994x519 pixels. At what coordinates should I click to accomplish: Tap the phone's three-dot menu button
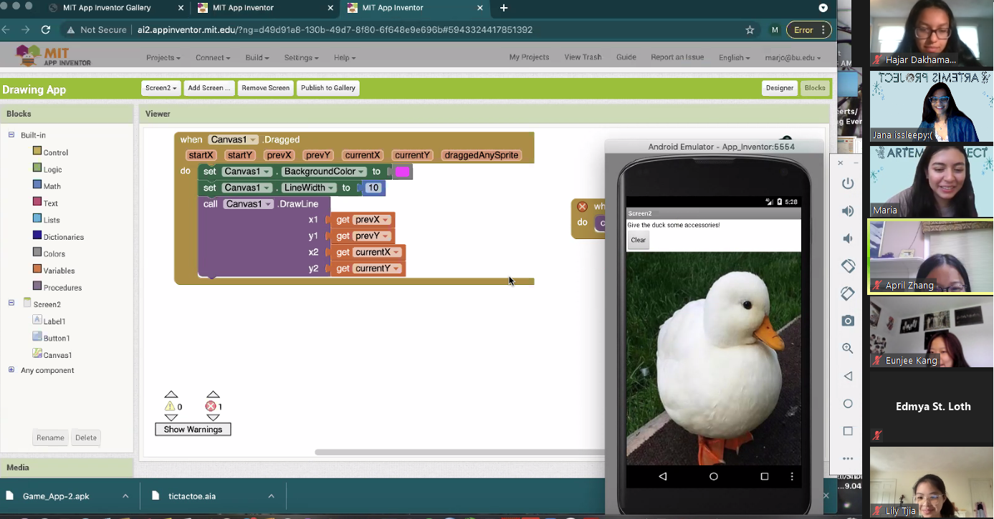click(x=792, y=476)
